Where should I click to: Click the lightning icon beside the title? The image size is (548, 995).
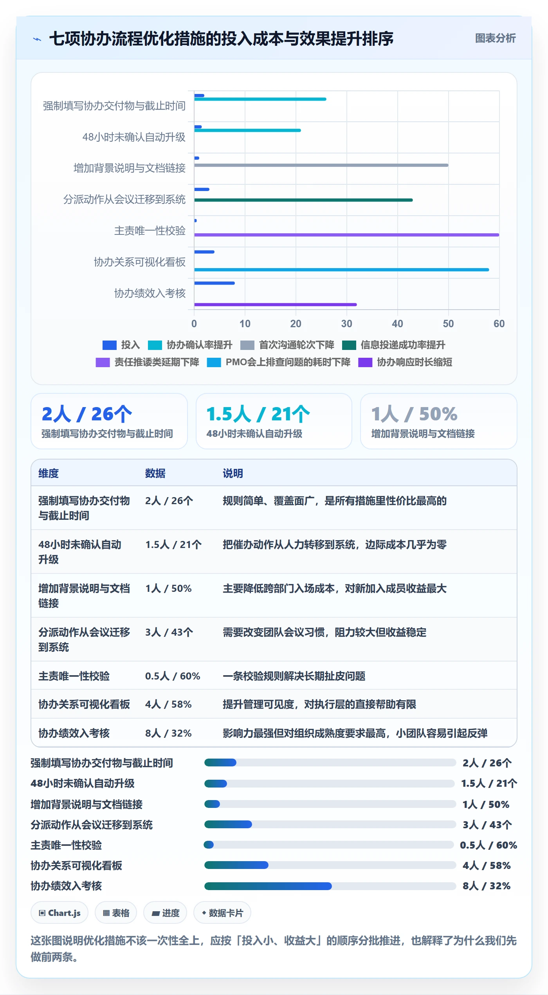click(37, 39)
